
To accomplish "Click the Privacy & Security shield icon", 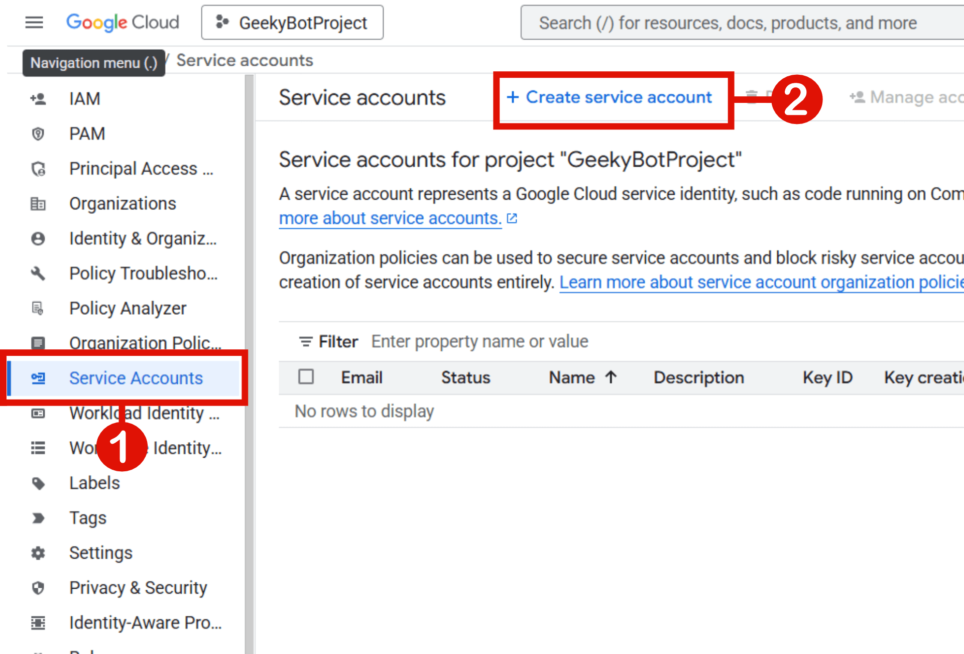I will [38, 588].
